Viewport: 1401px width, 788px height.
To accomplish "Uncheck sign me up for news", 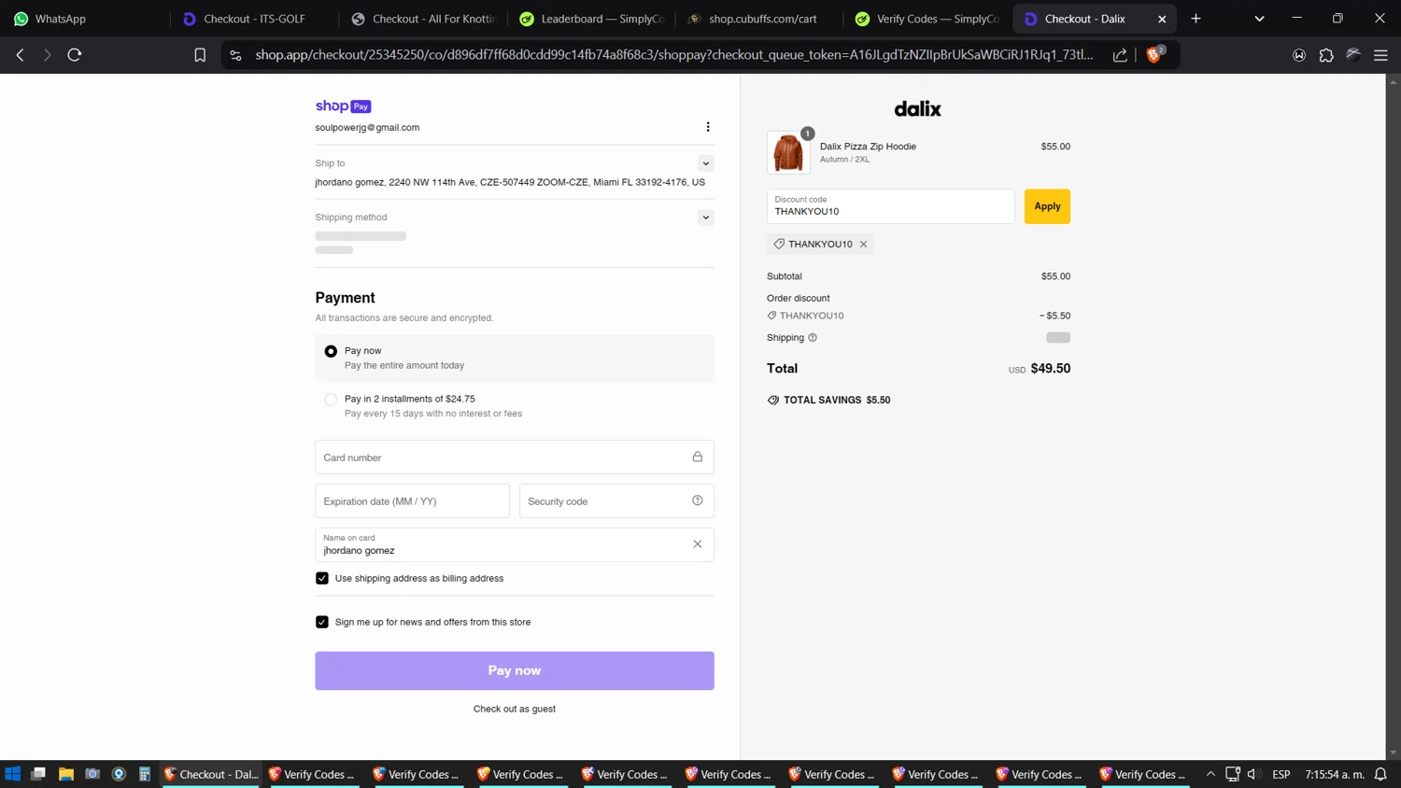I will click(x=322, y=622).
